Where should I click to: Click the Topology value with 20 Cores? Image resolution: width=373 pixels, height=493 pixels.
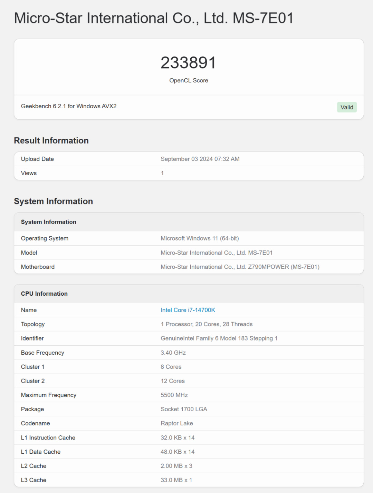click(x=207, y=324)
